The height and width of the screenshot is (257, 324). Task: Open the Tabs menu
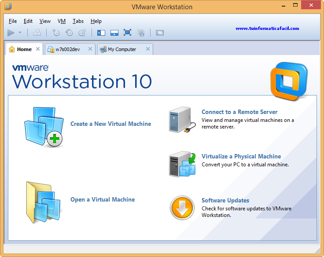[78, 21]
